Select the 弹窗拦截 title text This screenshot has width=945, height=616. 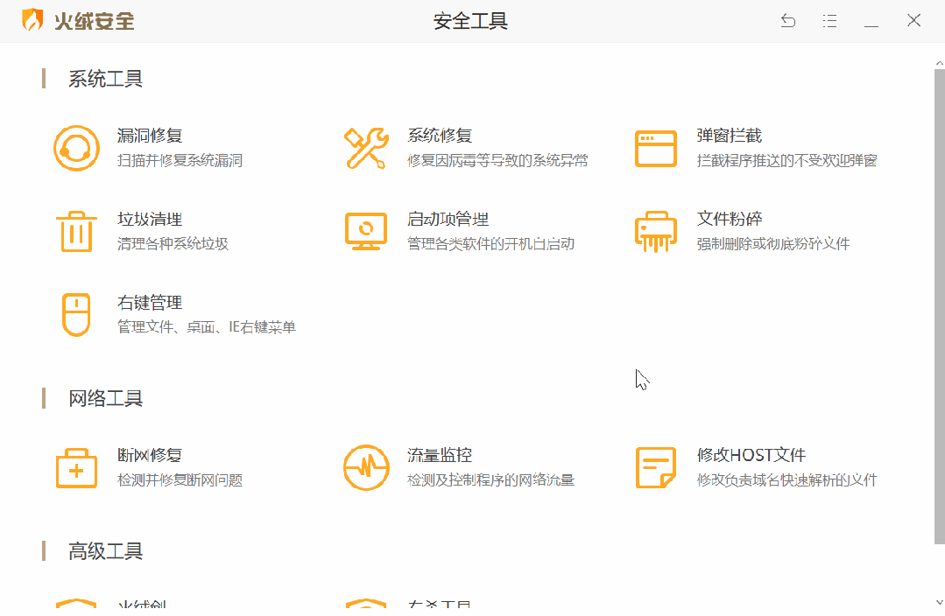[730, 136]
